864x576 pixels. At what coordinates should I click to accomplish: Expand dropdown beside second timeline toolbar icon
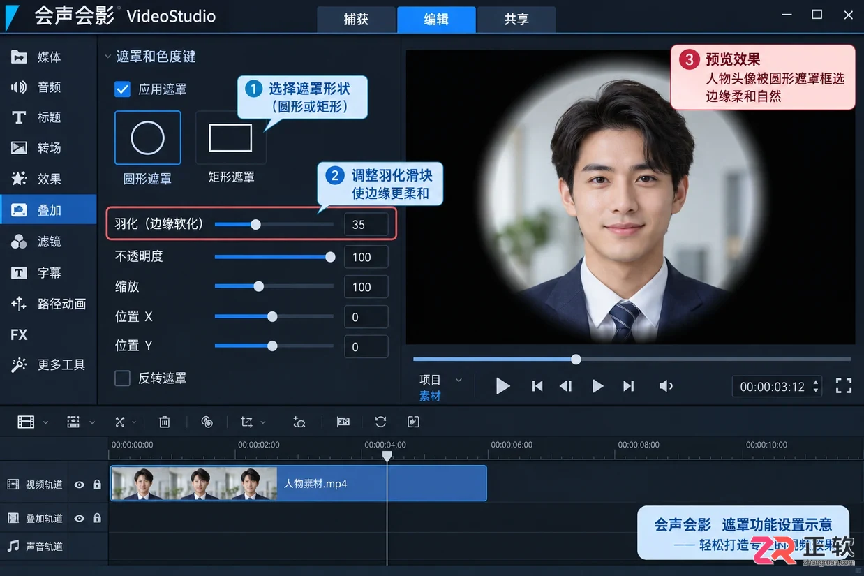point(91,422)
